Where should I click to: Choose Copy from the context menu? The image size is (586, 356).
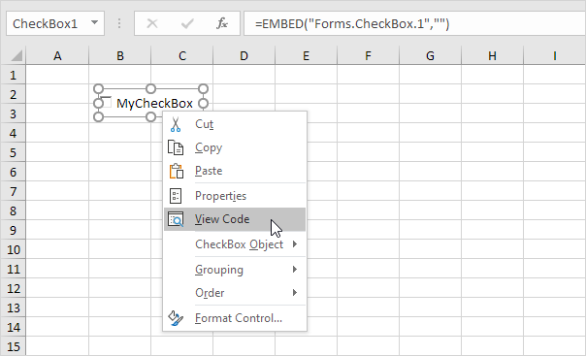[x=235, y=147]
